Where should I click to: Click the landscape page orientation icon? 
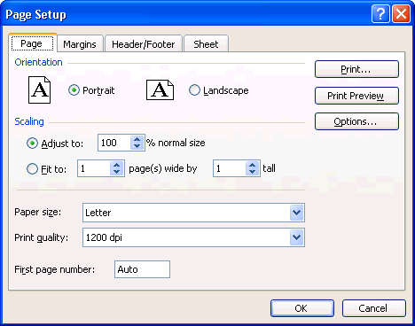click(160, 89)
